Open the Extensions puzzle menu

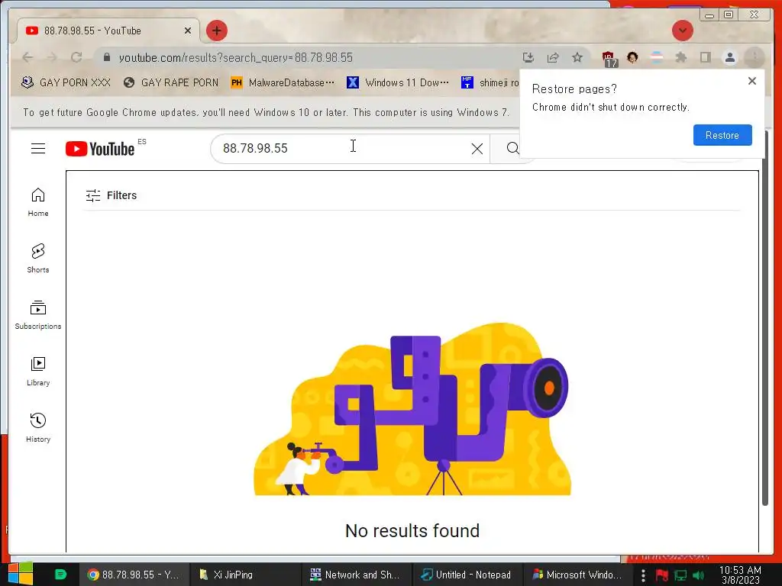pyautogui.click(x=680, y=57)
